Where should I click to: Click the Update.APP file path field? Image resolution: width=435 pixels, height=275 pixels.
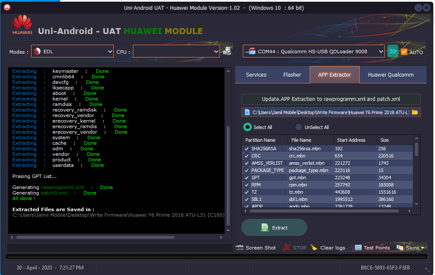coord(331,112)
